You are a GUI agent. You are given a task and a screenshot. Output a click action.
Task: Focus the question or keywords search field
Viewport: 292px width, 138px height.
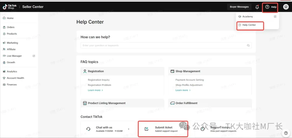click(166, 45)
